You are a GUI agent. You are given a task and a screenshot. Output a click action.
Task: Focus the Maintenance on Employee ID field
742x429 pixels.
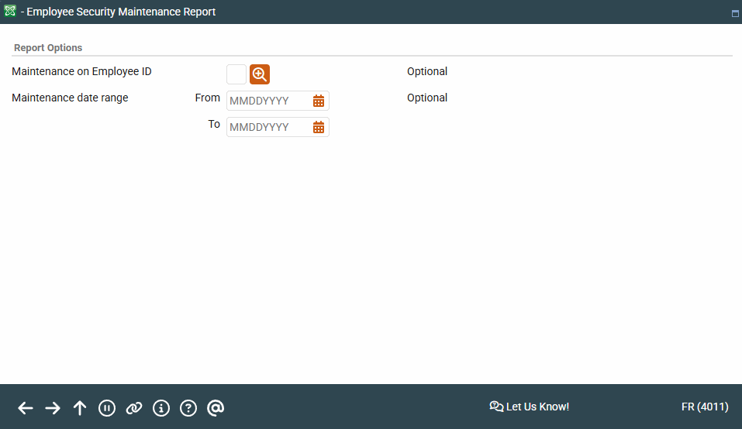tap(236, 74)
